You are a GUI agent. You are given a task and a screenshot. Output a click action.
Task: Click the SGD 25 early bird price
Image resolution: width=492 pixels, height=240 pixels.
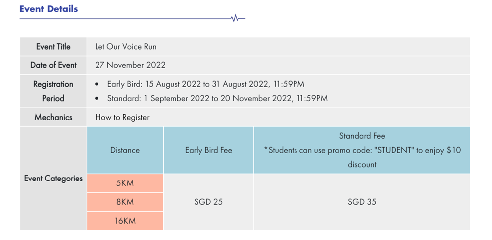click(208, 202)
